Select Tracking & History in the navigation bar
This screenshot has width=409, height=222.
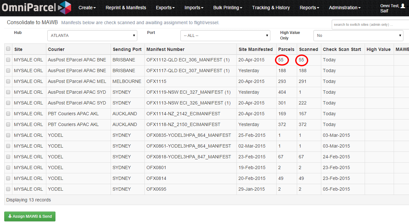[271, 8]
